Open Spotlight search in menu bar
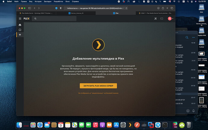This screenshot has height=130, width=208. [188, 2]
